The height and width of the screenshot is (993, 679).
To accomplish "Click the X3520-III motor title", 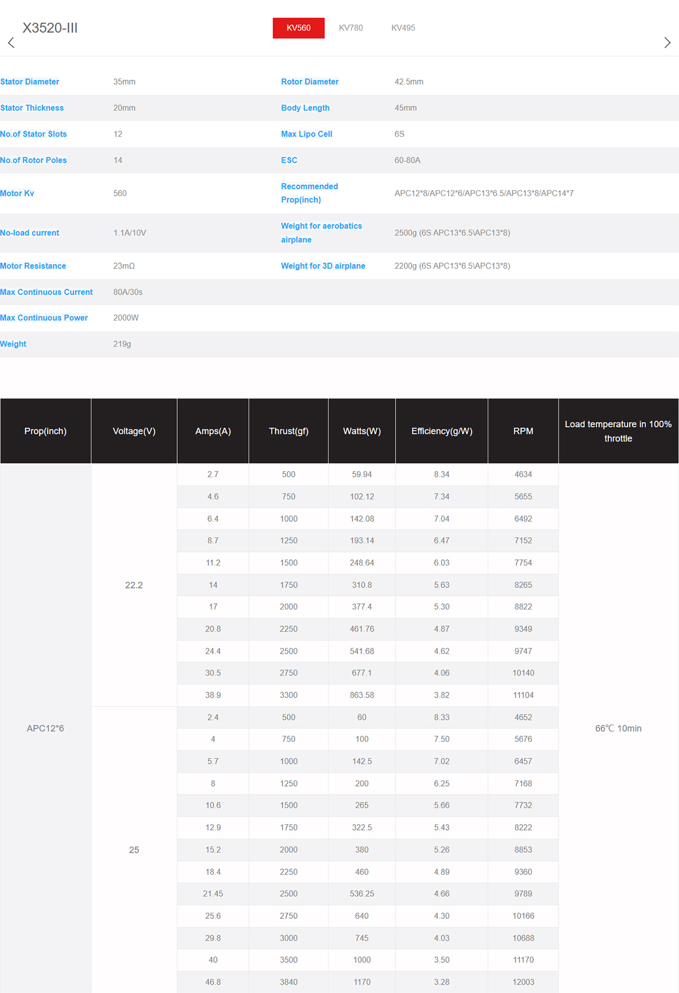I will click(50, 28).
